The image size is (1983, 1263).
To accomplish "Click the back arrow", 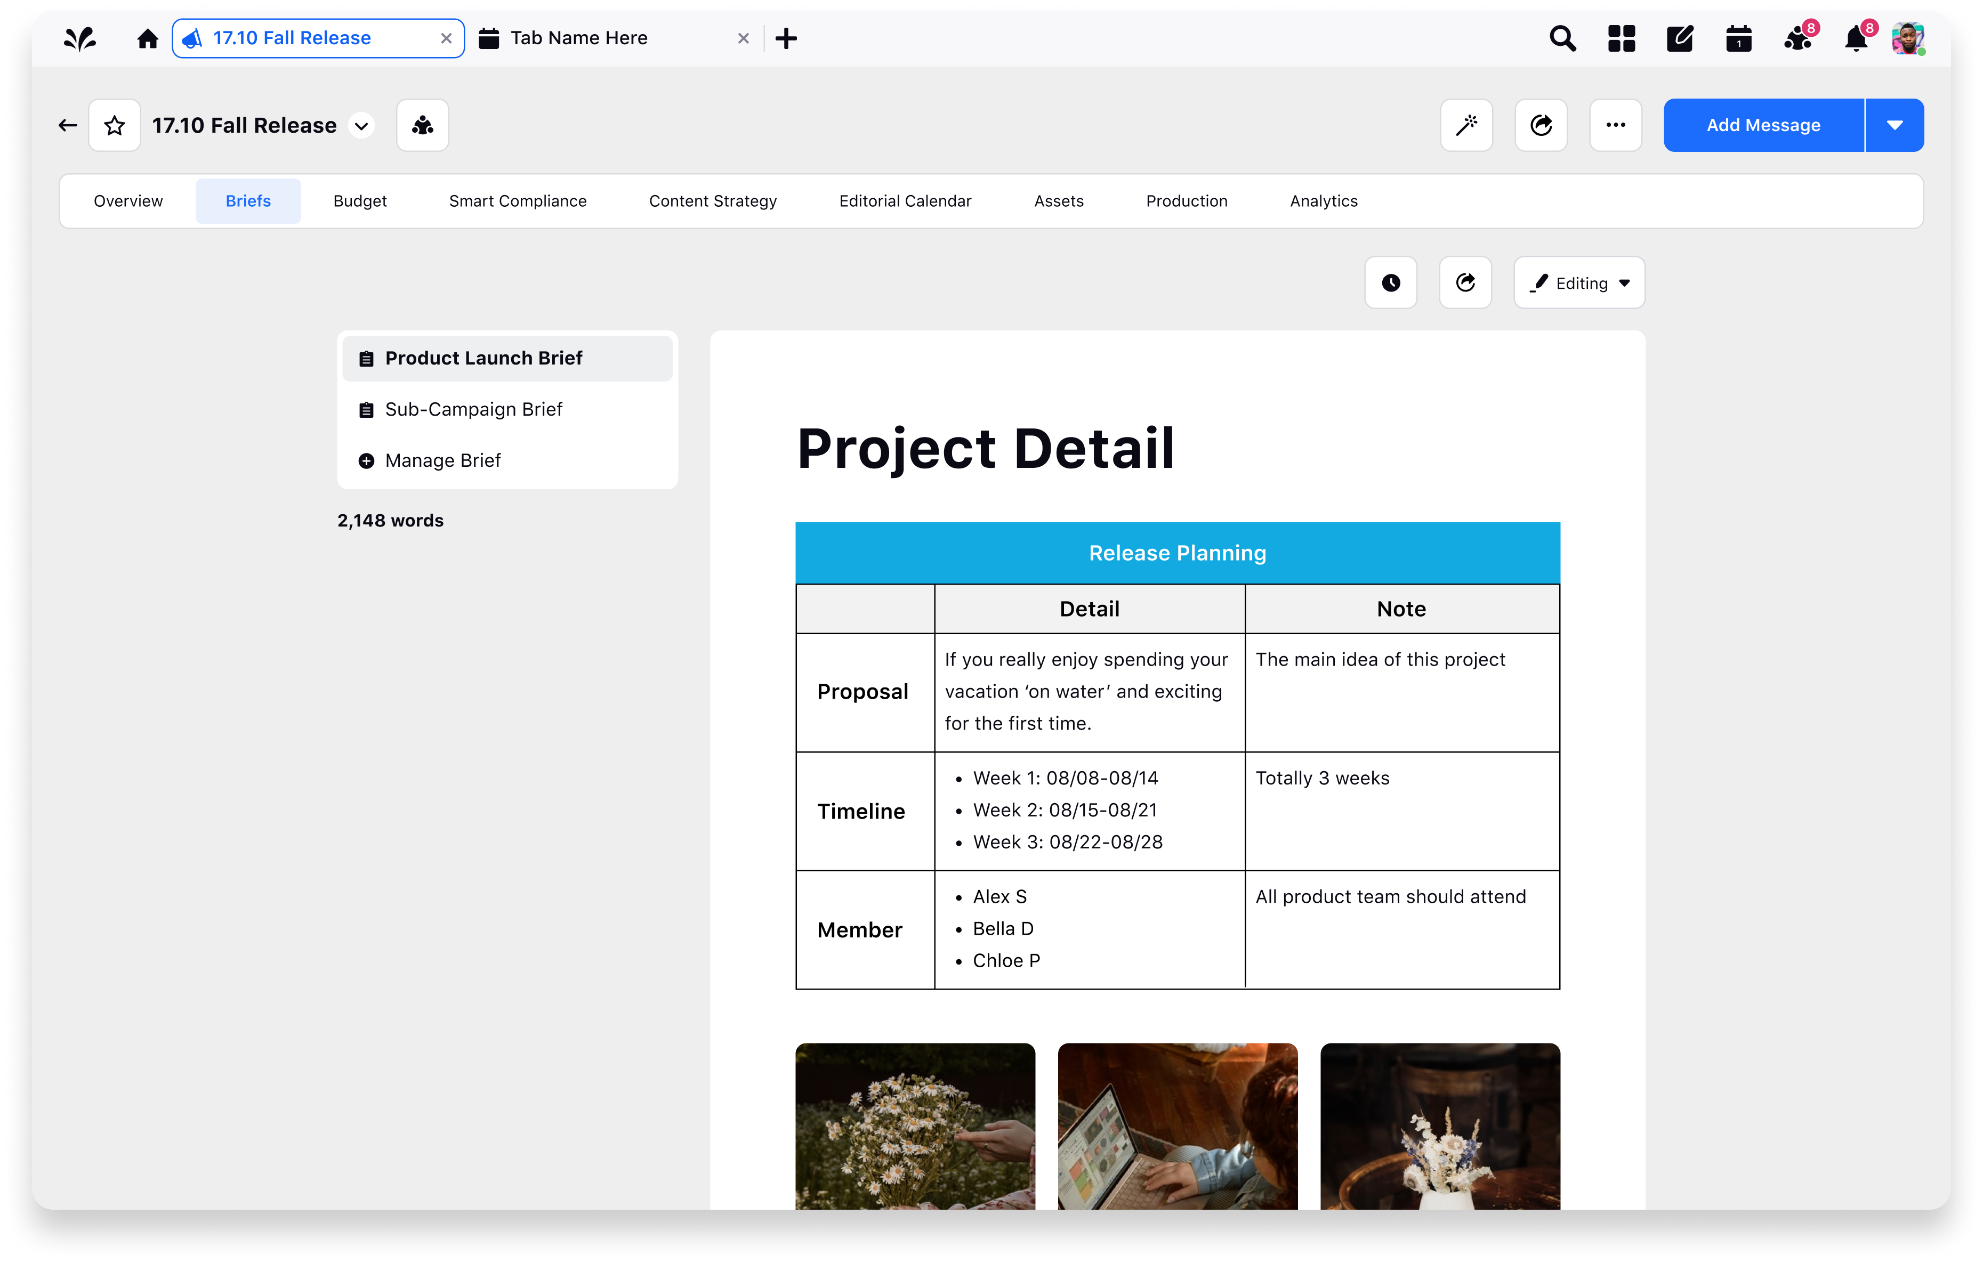I will (68, 125).
